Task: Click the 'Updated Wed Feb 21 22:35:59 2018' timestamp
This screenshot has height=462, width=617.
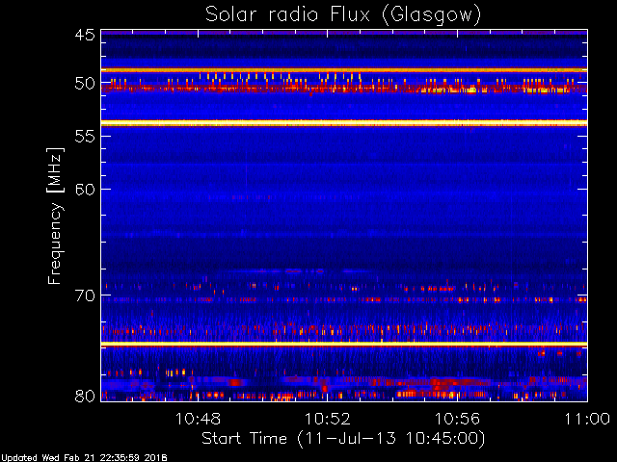Action: pyautogui.click(x=84, y=458)
